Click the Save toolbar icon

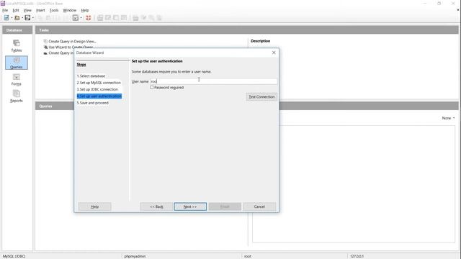27,18
